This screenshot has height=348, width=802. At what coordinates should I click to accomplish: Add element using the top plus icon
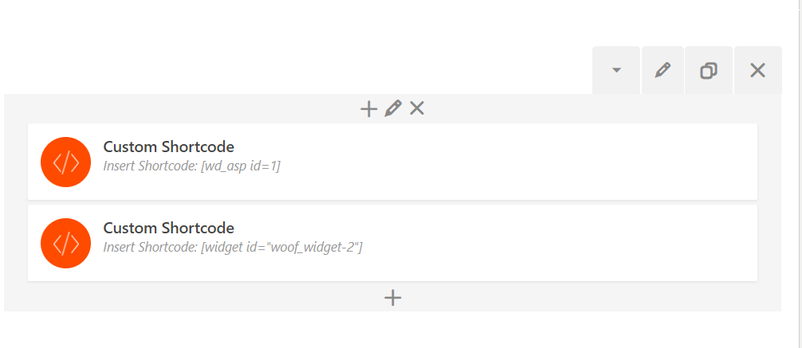[x=368, y=109]
